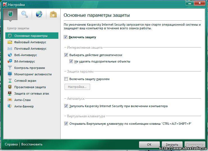Click the envelope icon beside Почтовый Антивирус
The width and height of the screenshot is (208, 151).
[10, 49]
